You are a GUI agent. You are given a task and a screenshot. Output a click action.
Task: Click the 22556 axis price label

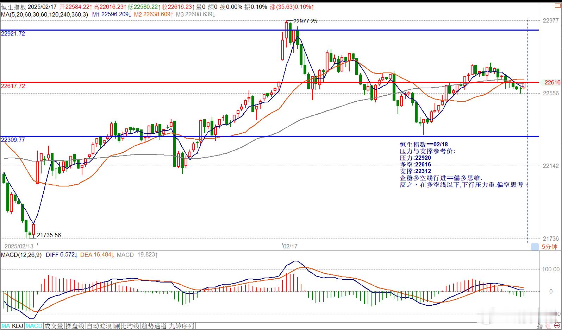[x=551, y=93]
